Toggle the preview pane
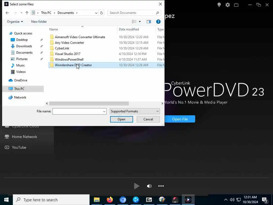The image size is (273, 205). pos(149,22)
